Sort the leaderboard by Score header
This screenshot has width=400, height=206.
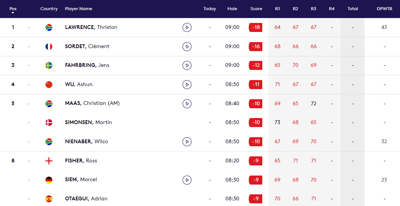(256, 9)
